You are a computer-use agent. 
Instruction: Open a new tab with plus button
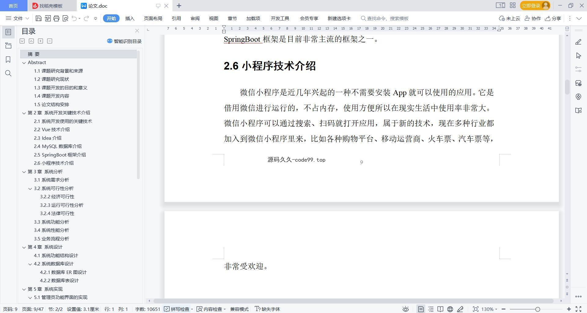tap(179, 5)
